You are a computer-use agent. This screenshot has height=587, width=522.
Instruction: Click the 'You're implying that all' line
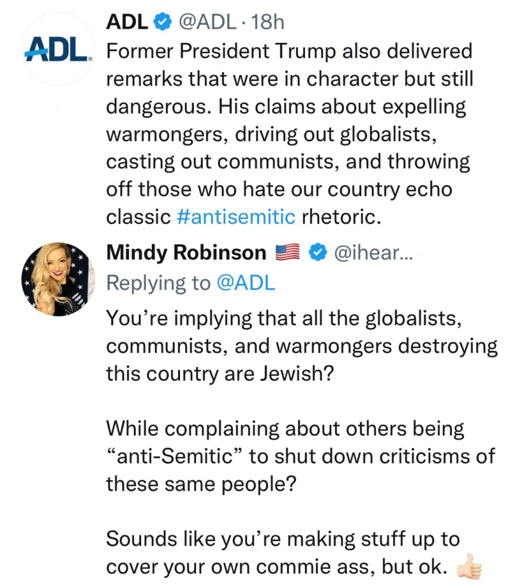pos(284,319)
